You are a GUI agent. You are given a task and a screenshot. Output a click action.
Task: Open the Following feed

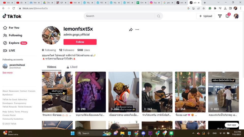point(13,35)
